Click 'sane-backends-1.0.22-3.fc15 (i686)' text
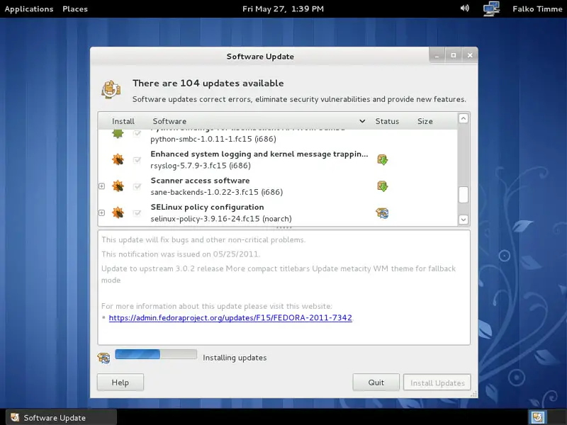 217,192
